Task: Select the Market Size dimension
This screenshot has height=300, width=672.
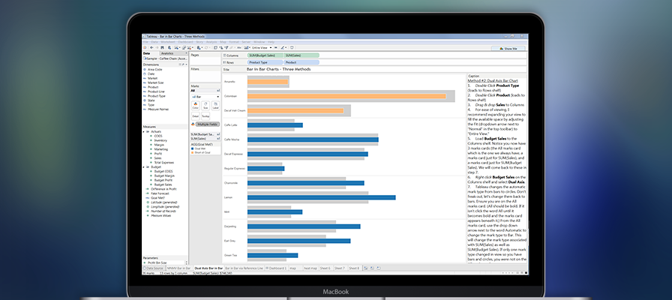Action: point(155,82)
